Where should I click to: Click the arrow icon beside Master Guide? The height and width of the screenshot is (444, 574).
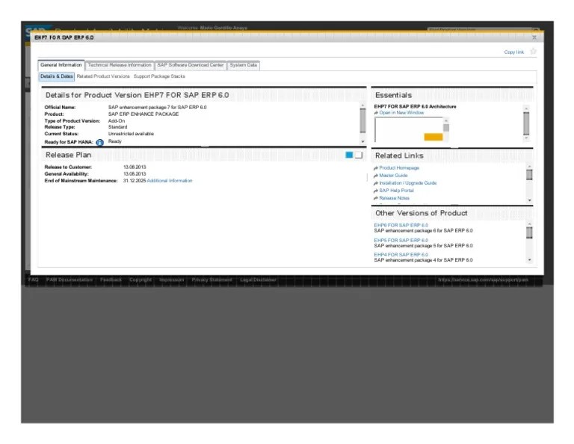(376, 176)
